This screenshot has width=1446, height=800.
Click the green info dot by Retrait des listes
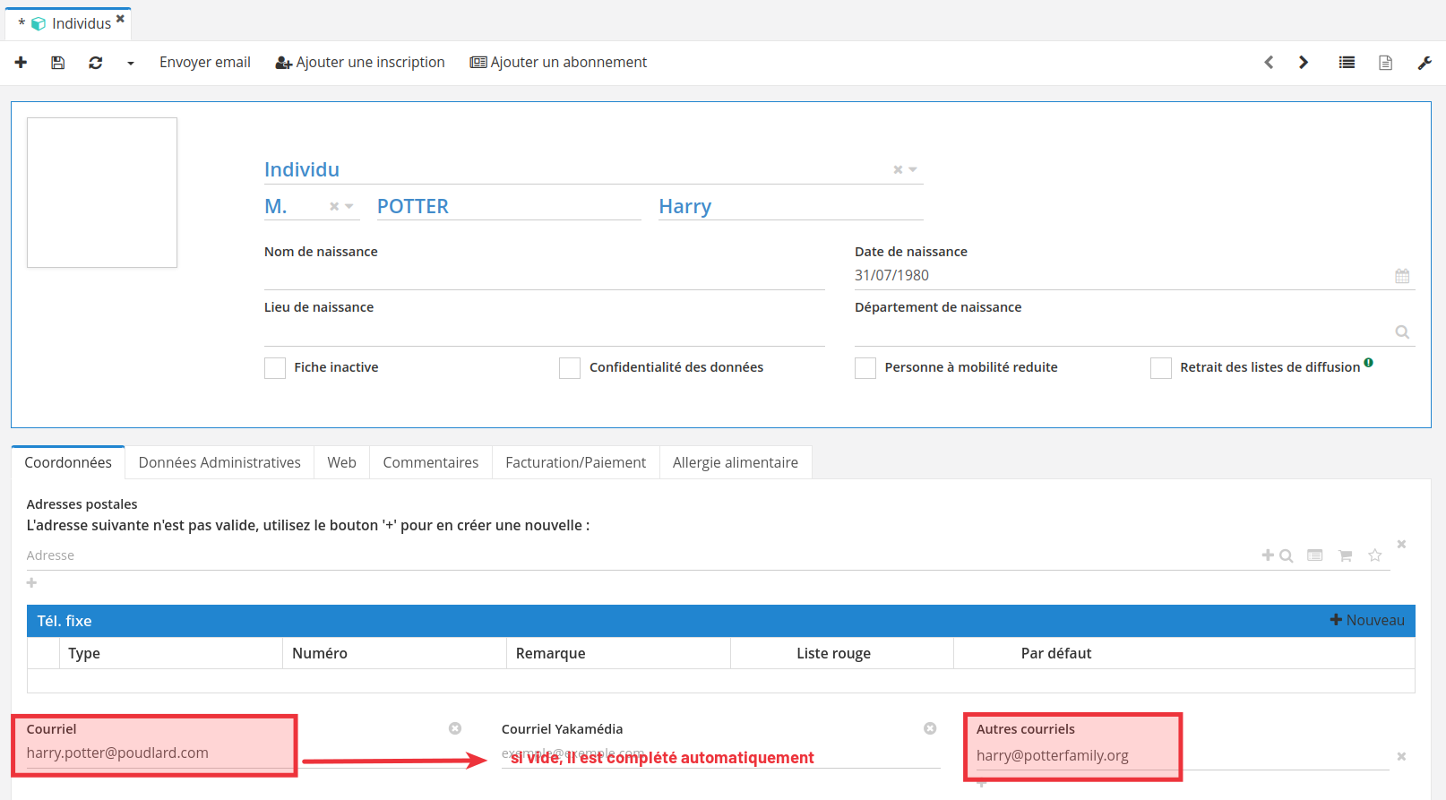(x=1368, y=363)
